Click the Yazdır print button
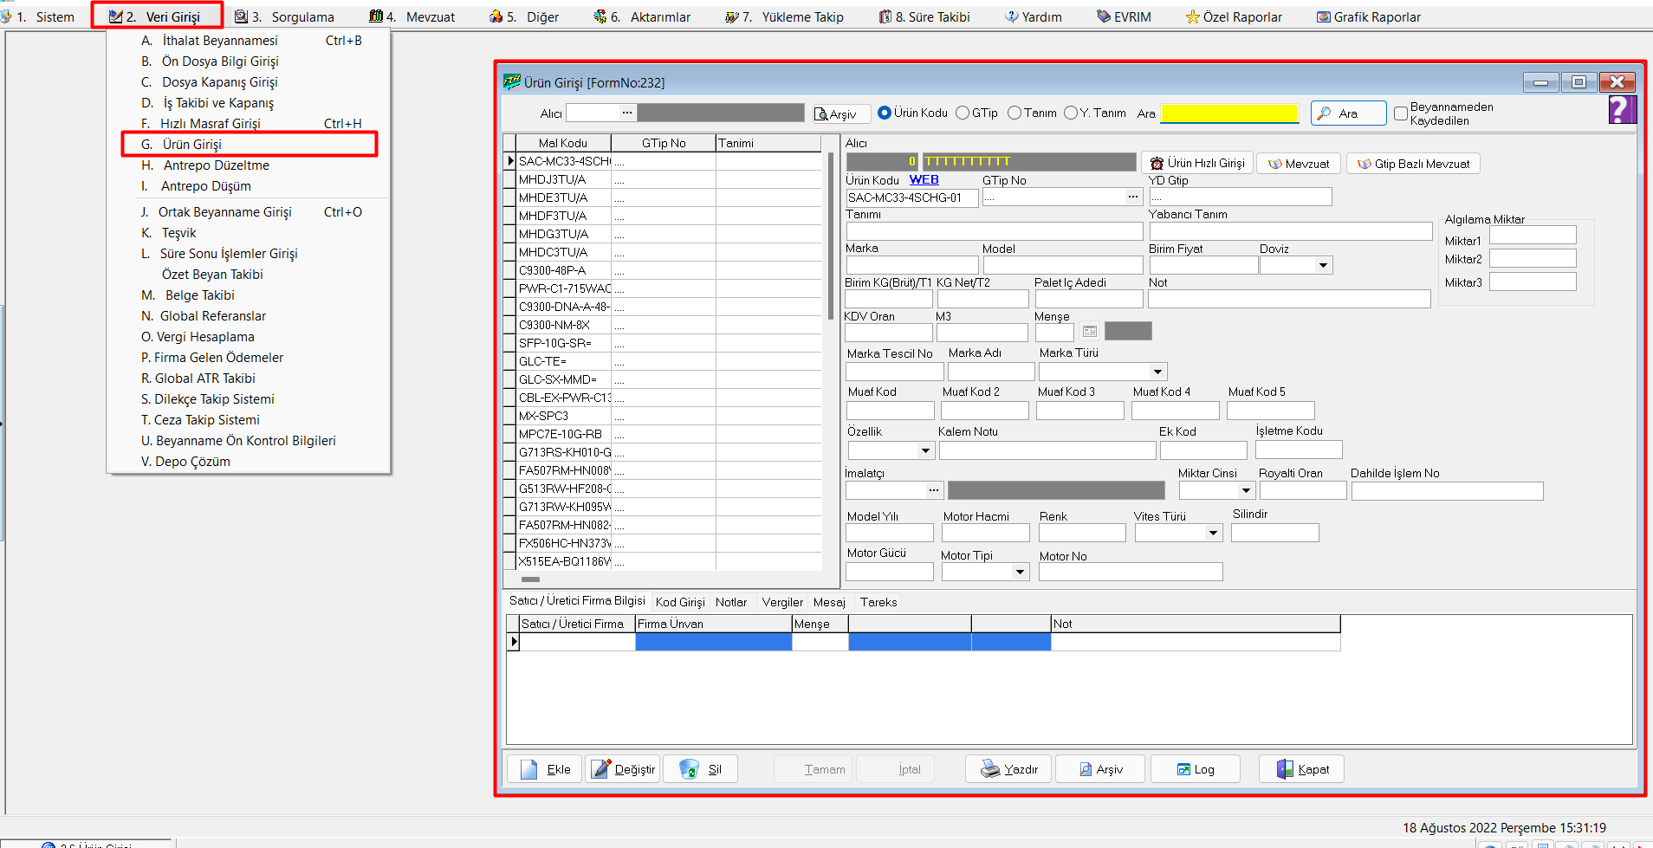 point(1008,769)
